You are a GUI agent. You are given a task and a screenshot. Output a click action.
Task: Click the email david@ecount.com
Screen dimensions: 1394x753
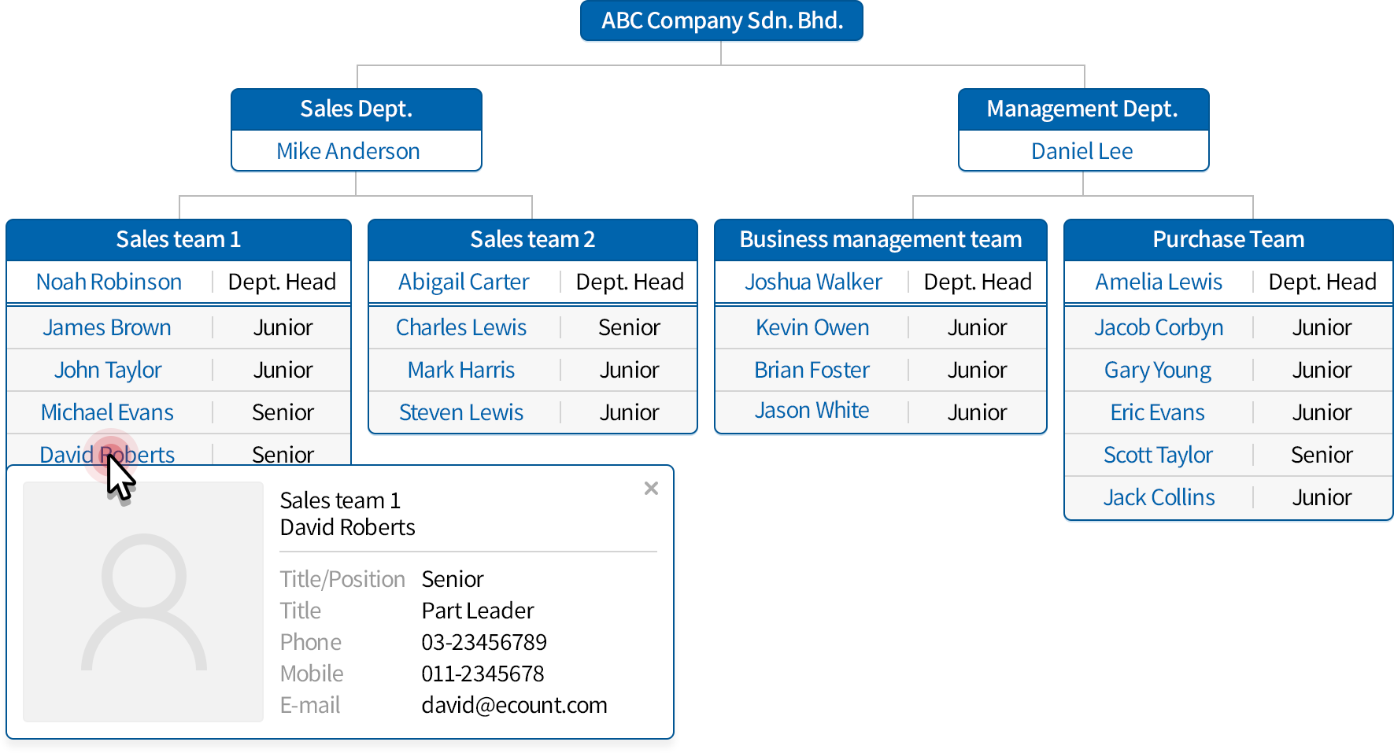(513, 705)
